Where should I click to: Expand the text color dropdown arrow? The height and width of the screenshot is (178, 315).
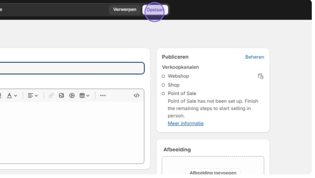coord(15,96)
